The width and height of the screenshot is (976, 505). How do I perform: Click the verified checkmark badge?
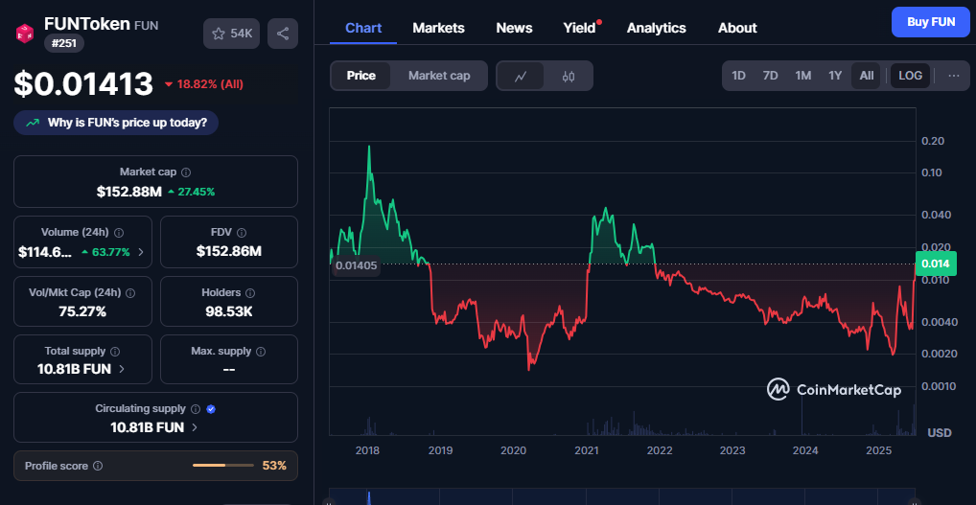(x=211, y=409)
